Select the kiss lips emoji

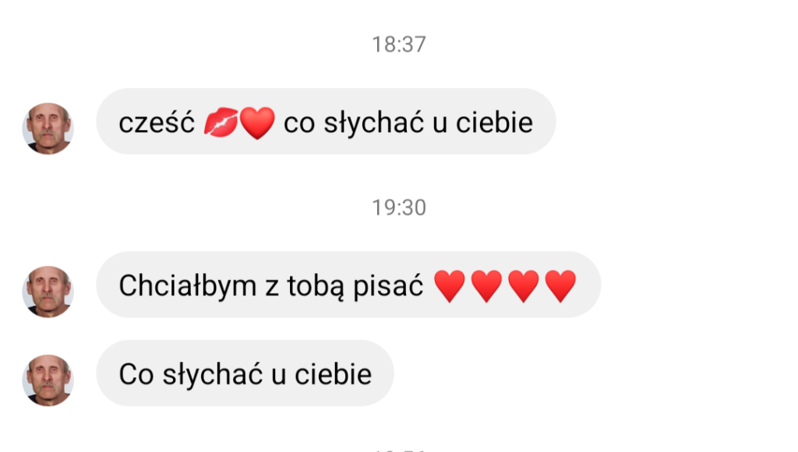click(221, 122)
